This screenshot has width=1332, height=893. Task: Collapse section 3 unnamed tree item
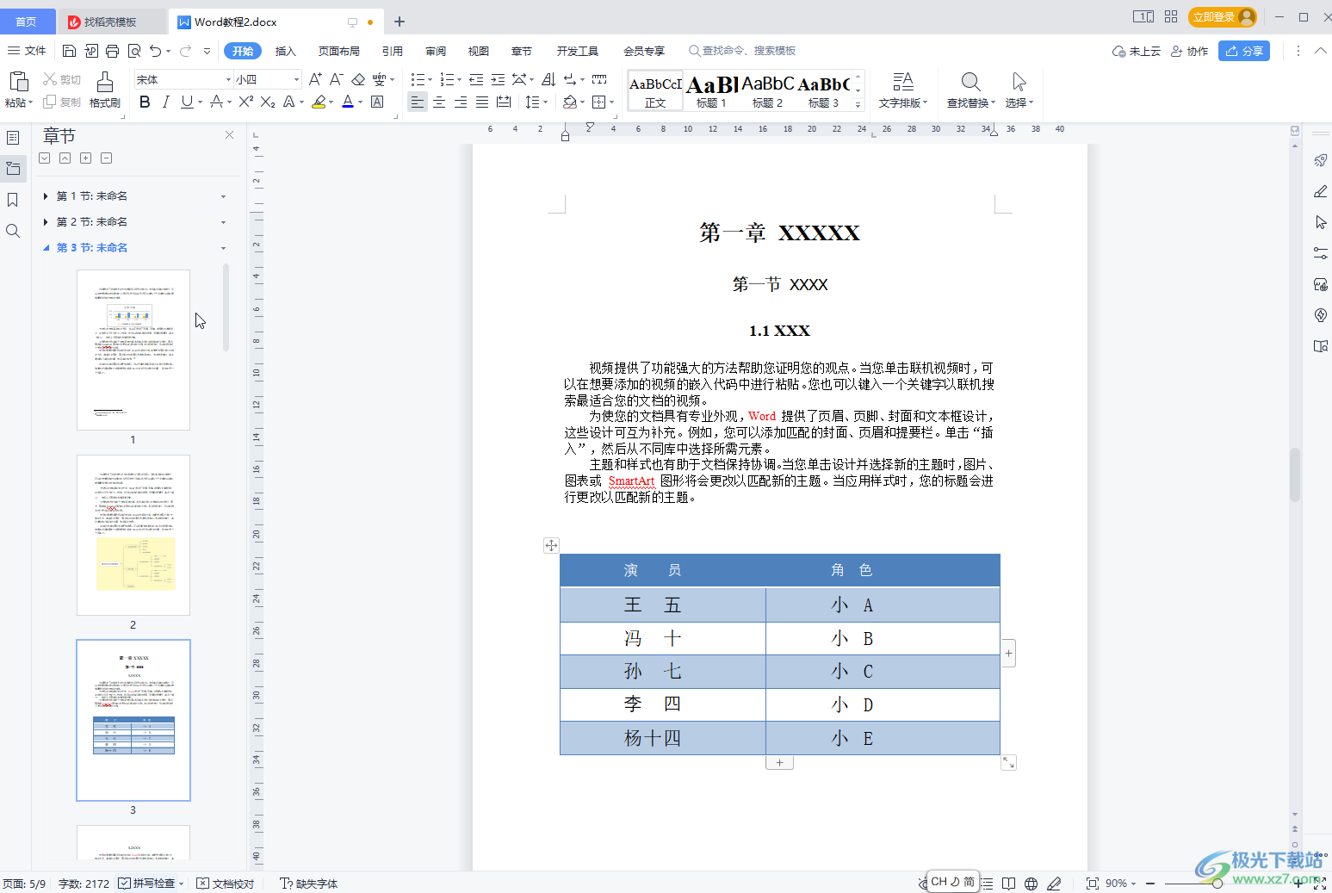(46, 248)
